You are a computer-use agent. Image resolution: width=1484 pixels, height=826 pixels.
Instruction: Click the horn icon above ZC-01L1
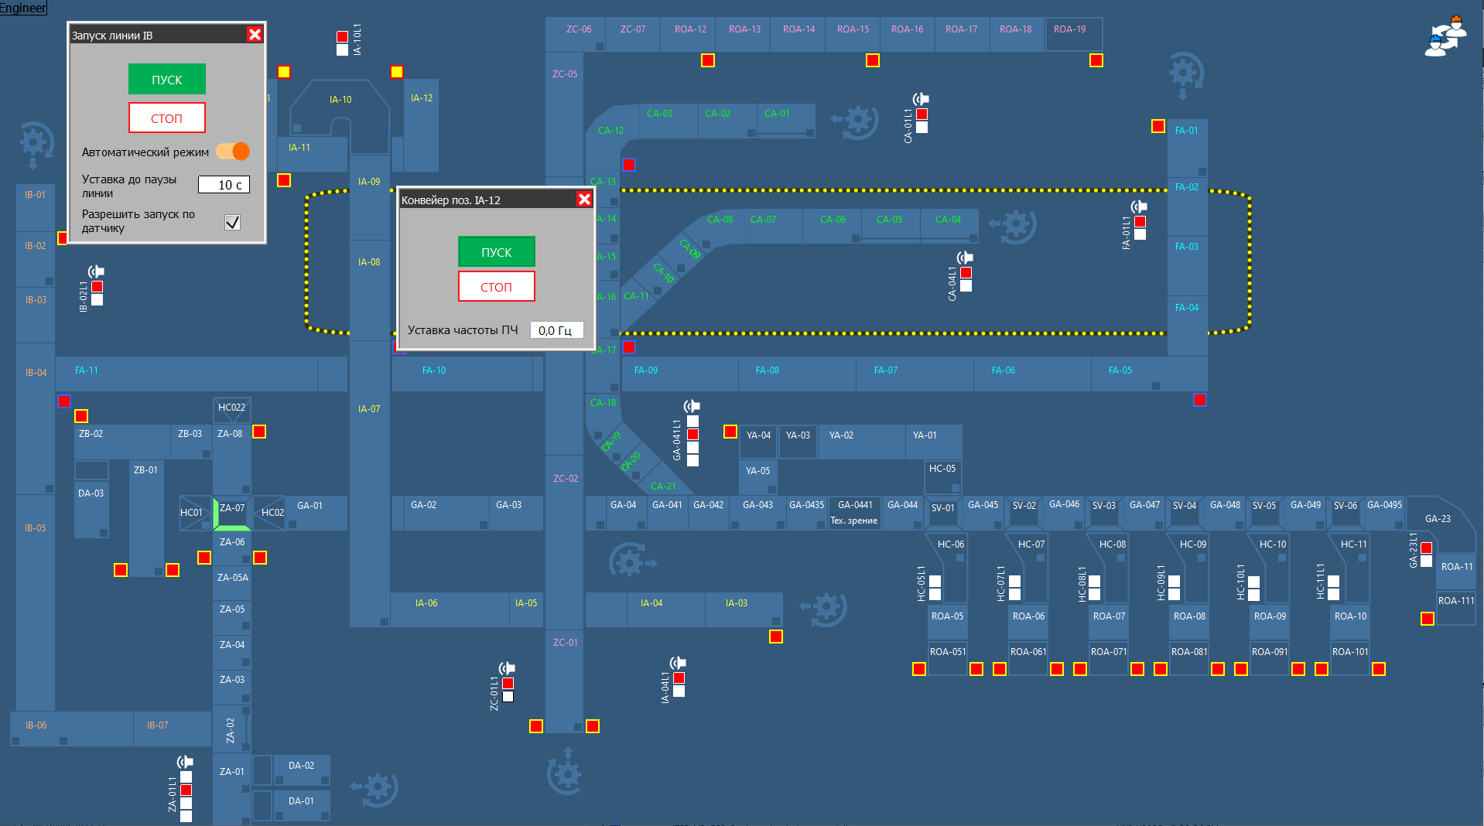[x=507, y=668]
